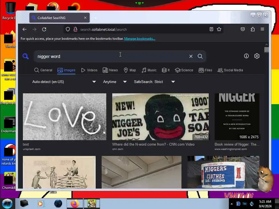Switch to the News search tab
The width and height of the screenshot is (279, 209).
[x=110, y=70]
